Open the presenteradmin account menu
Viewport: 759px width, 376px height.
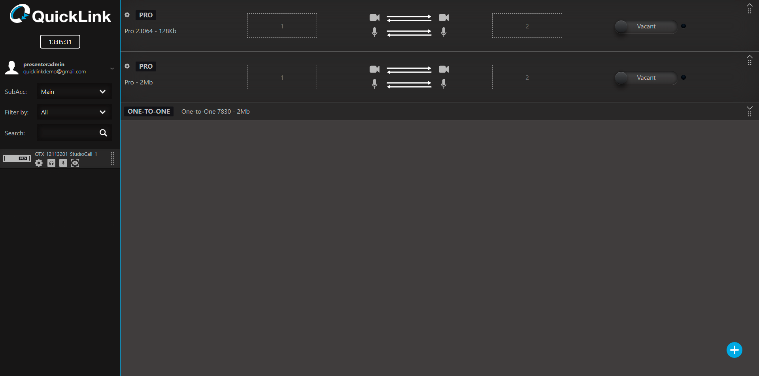click(x=112, y=68)
